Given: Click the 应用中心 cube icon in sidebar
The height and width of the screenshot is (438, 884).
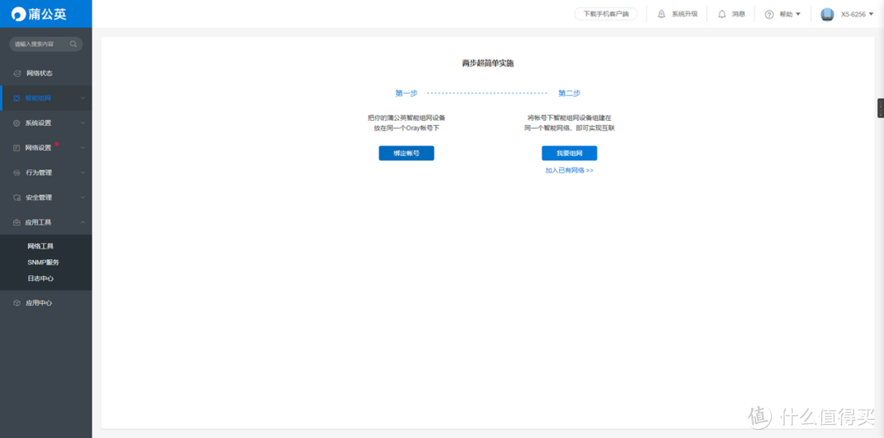Looking at the screenshot, I should point(16,303).
